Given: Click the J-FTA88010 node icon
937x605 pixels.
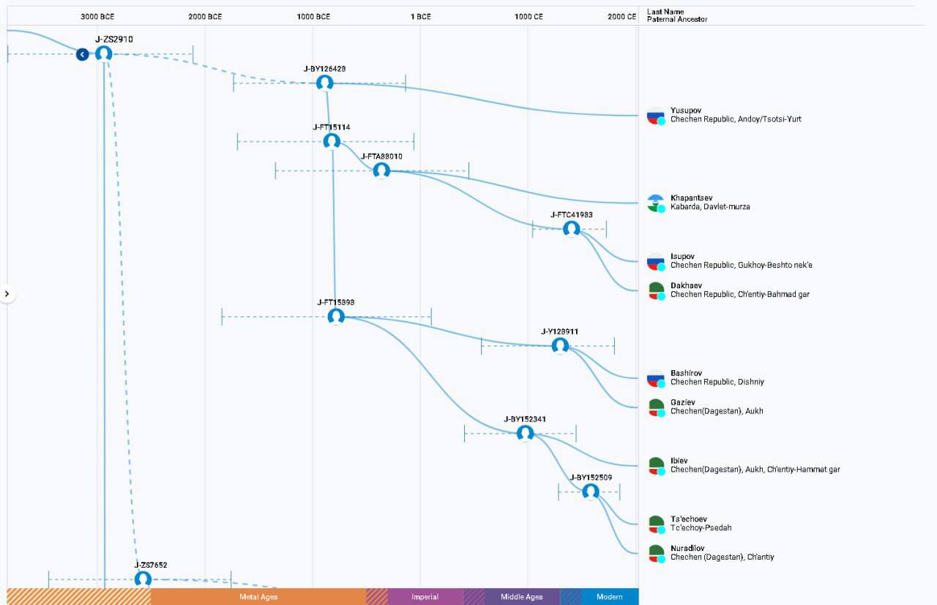Looking at the screenshot, I should click(381, 170).
